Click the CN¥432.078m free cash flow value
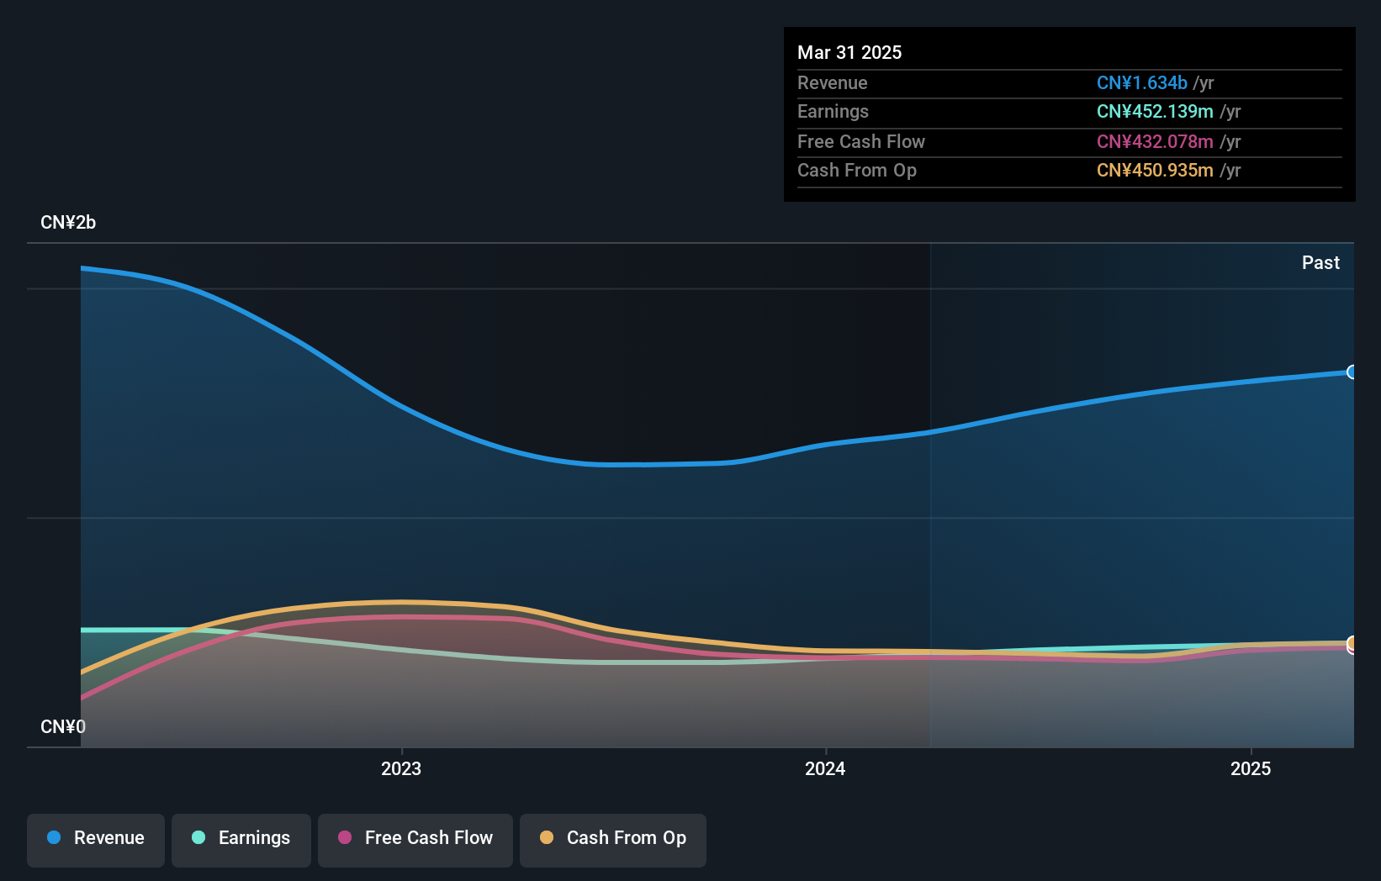This screenshot has height=881, width=1381. [x=1155, y=141]
